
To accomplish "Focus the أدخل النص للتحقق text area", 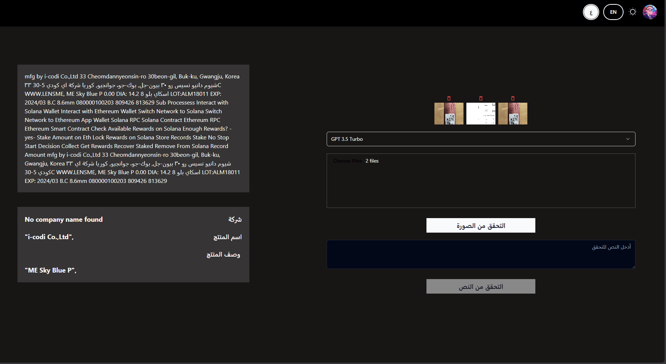I will pos(481,254).
